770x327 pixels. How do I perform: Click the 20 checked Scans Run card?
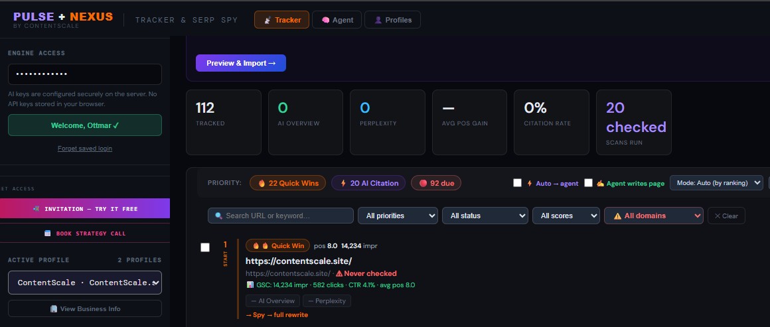click(x=633, y=122)
